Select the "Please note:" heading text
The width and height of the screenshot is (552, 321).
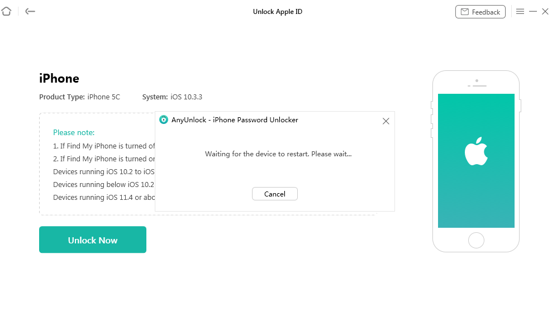tap(74, 132)
